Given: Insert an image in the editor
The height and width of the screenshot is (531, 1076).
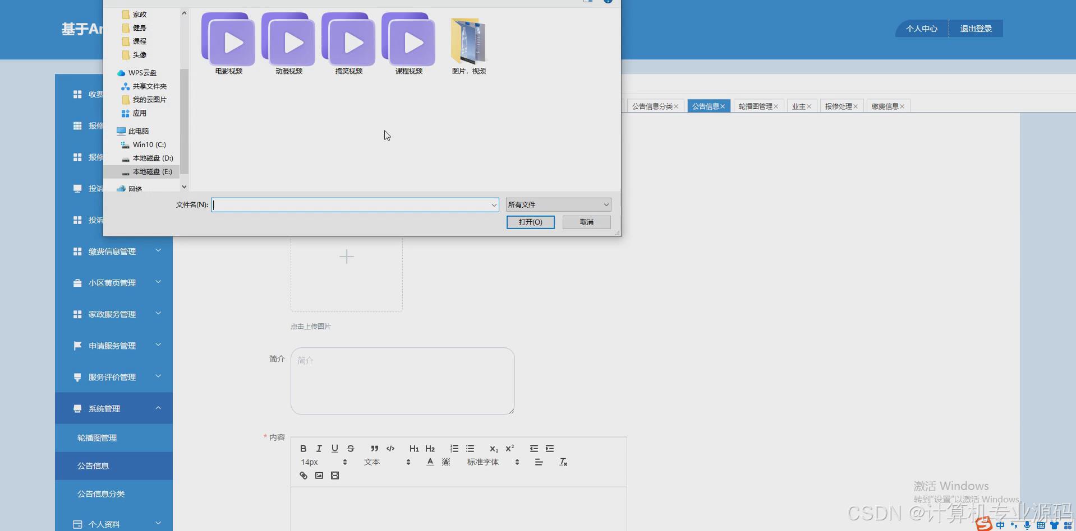Looking at the screenshot, I should click(319, 476).
